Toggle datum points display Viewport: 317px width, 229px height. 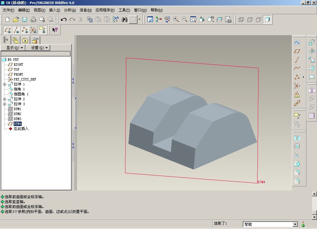pos(25,30)
